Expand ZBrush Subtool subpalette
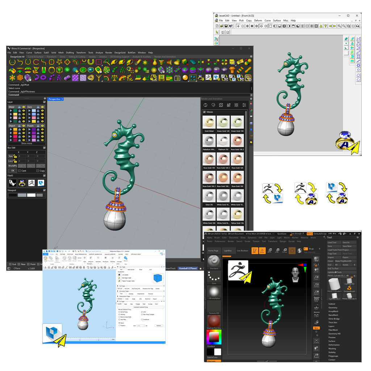Viewport: 371px width, 371px height. tap(332, 304)
